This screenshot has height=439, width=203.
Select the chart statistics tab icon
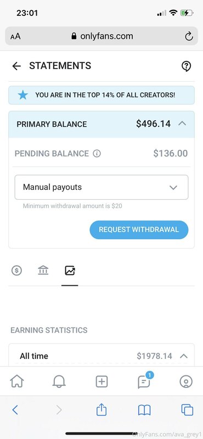click(70, 271)
